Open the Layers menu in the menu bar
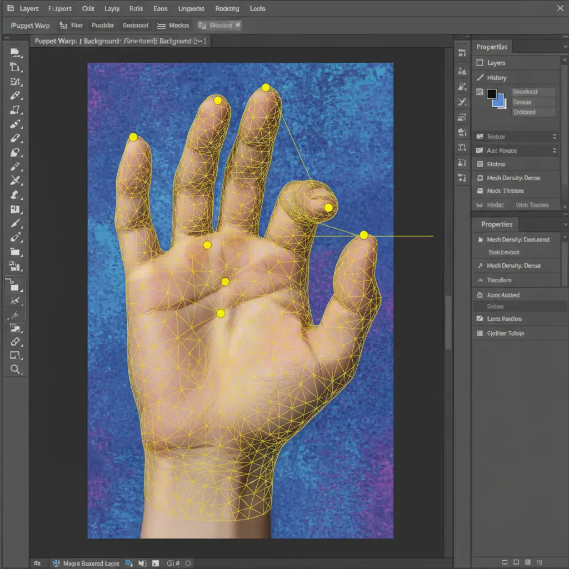569x569 pixels. (29, 9)
